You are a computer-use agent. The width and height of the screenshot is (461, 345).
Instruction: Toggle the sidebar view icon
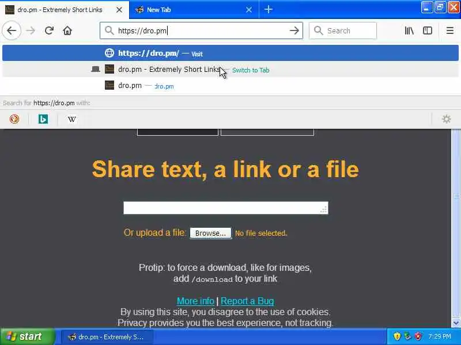(427, 30)
